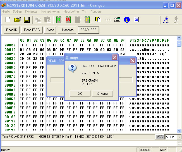Open the blue info icon
The height and width of the screenshot is (152, 182).
pos(127,20)
